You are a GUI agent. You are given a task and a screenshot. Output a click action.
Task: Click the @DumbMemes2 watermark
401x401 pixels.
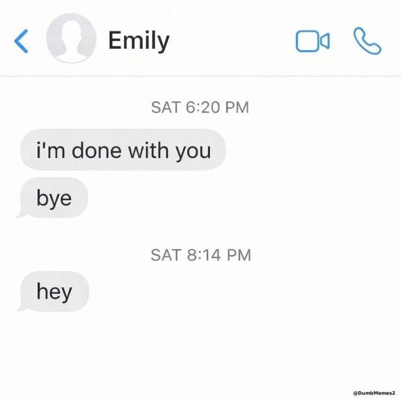pyautogui.click(x=374, y=393)
